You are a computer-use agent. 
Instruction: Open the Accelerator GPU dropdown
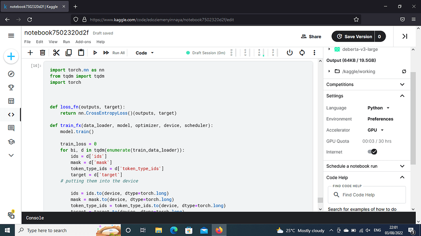pos(375,130)
